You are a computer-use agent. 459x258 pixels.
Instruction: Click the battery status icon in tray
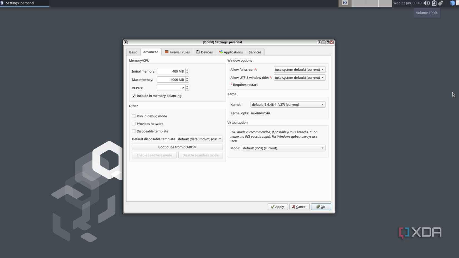point(434,3)
